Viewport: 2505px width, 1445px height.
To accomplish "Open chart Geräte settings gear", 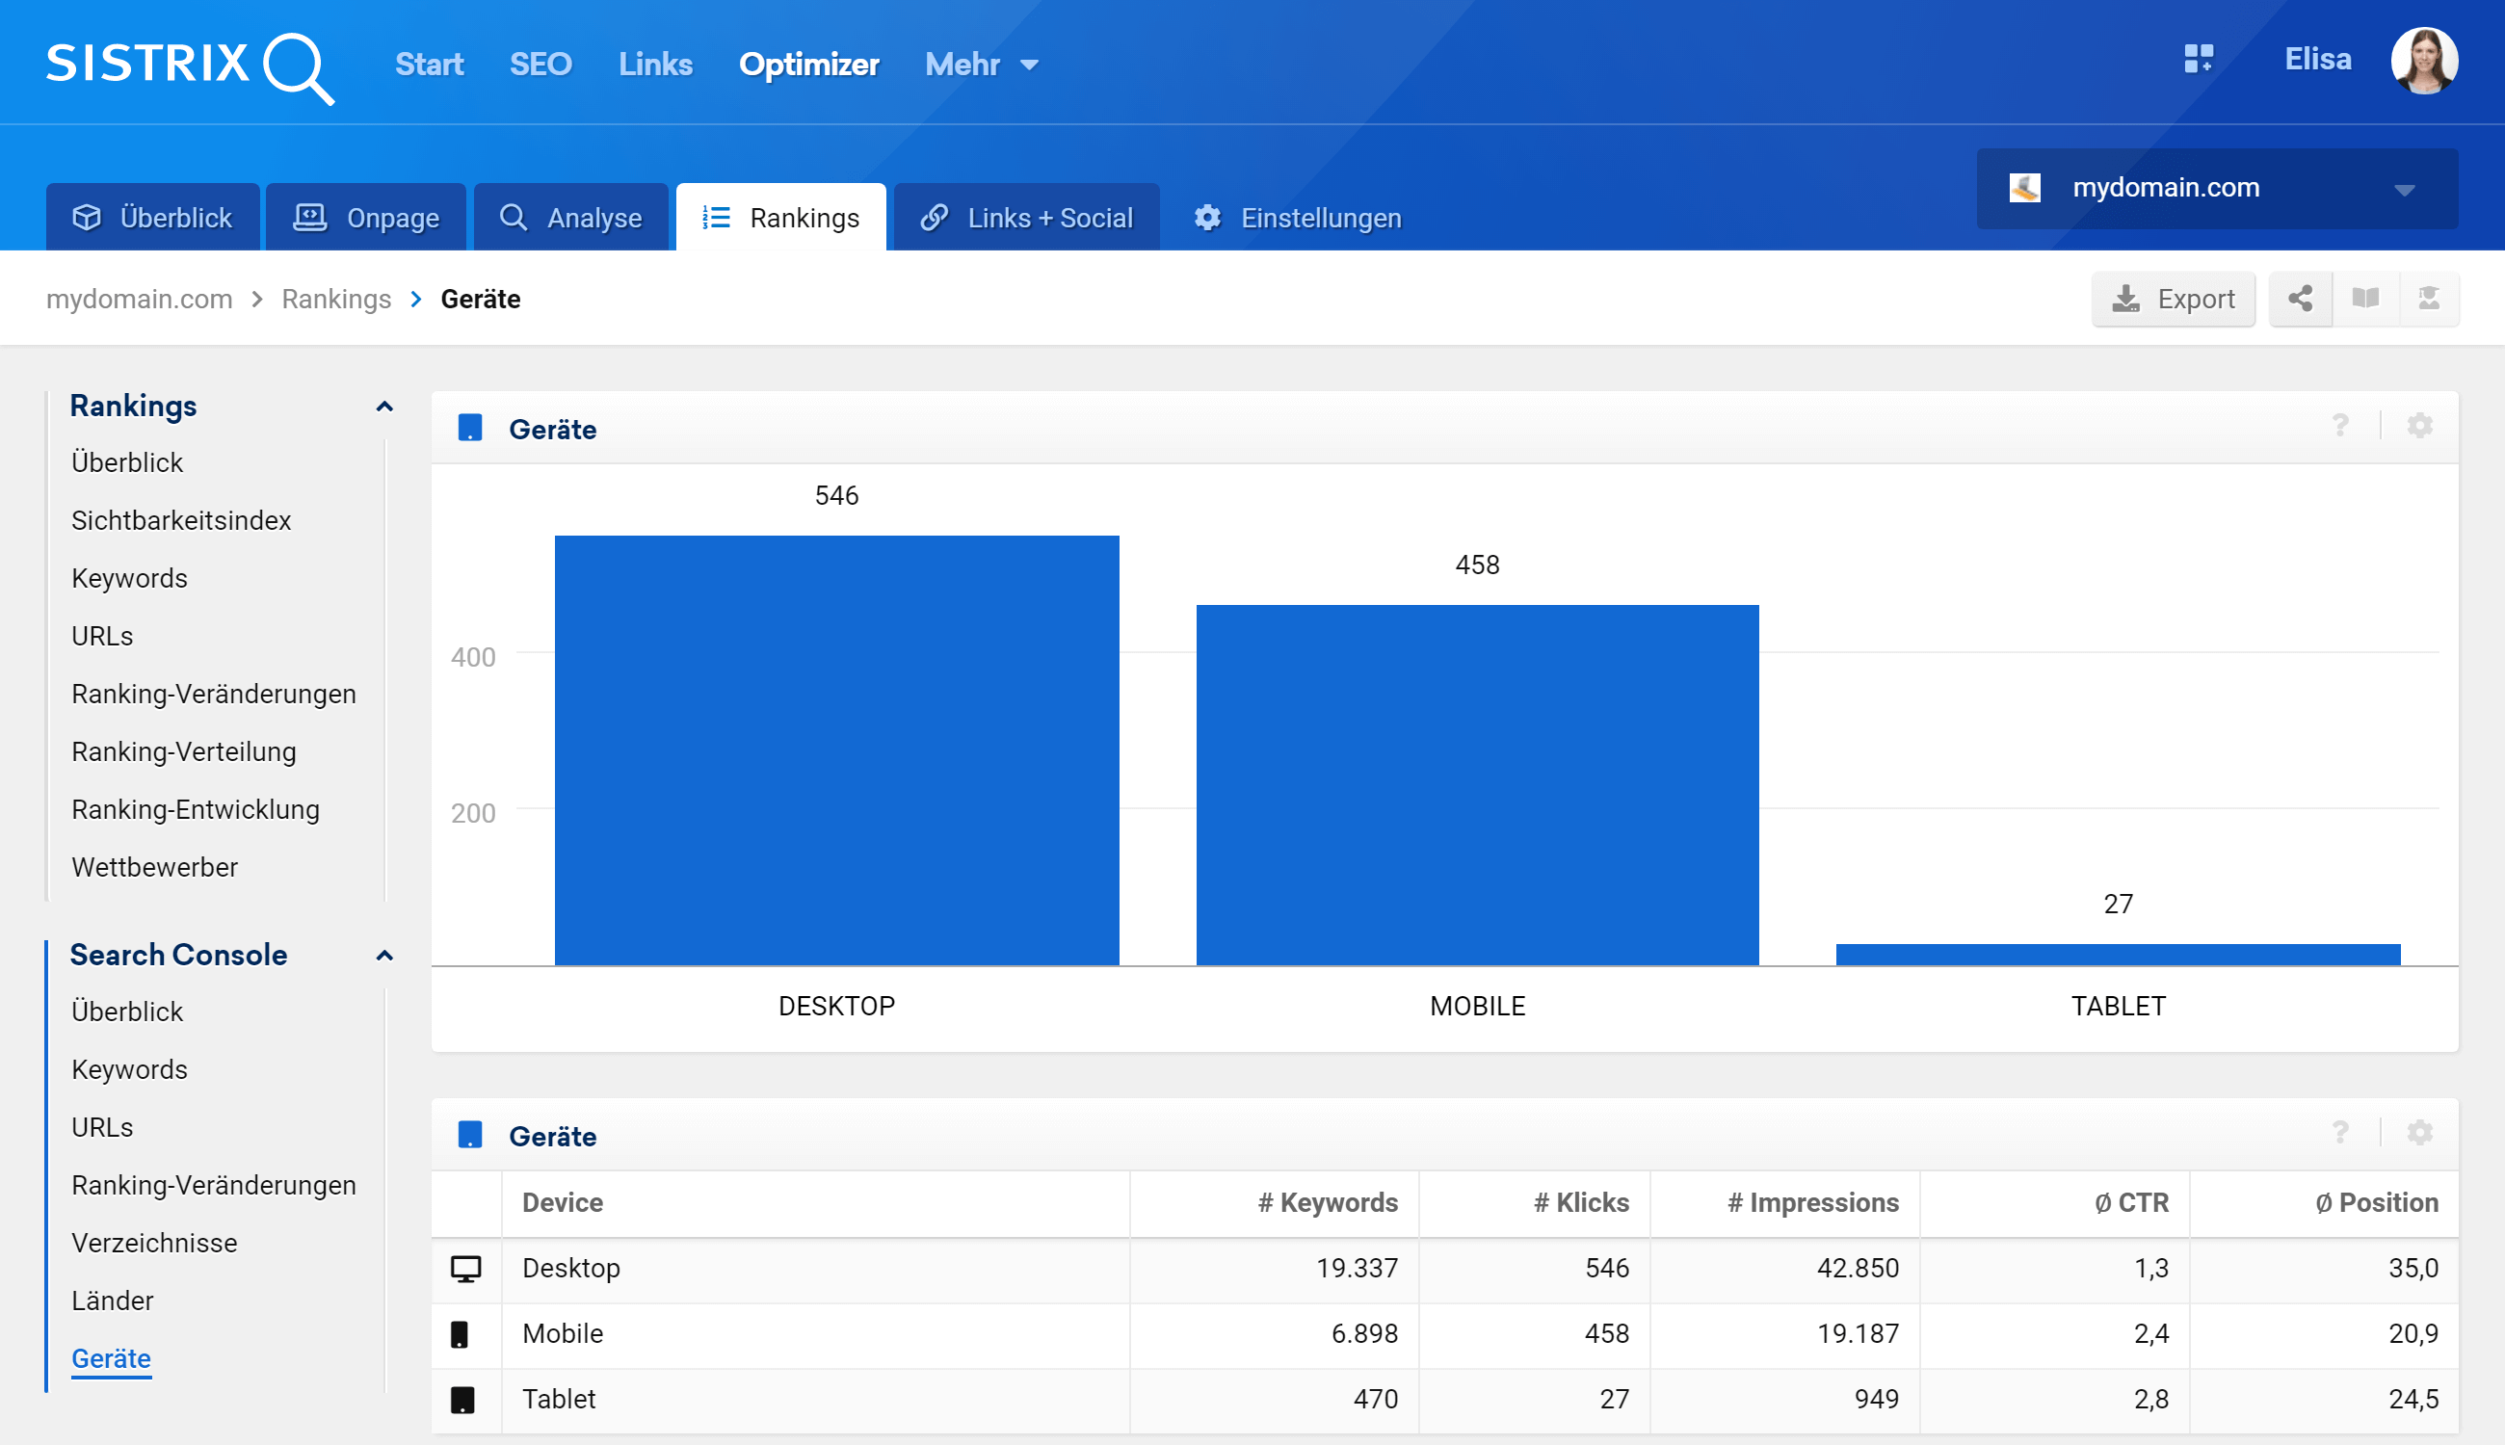I will 2419,427.
